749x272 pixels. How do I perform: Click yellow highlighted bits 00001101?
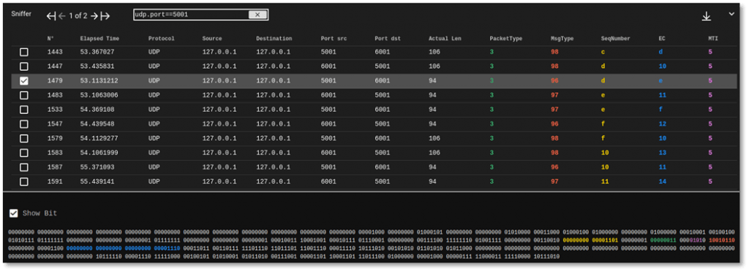[605, 240]
